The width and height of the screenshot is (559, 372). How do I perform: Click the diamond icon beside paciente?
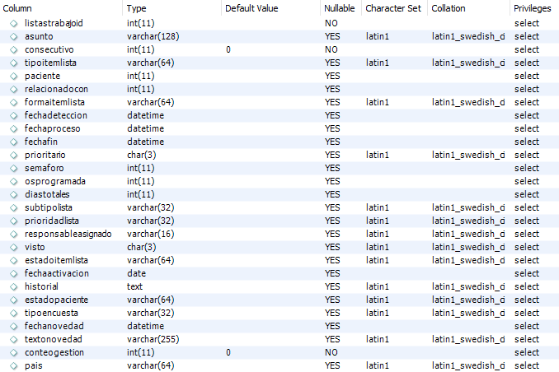point(13,77)
